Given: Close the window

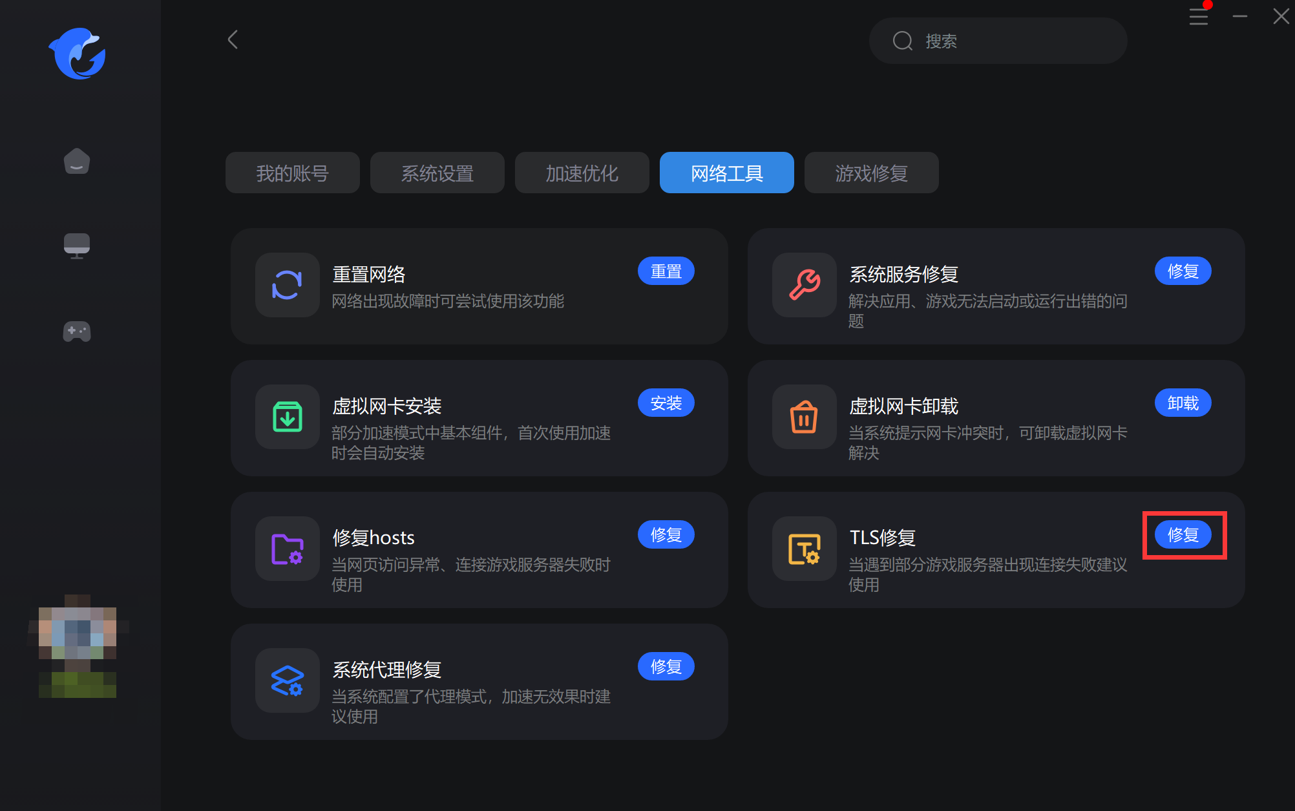Looking at the screenshot, I should [x=1281, y=16].
